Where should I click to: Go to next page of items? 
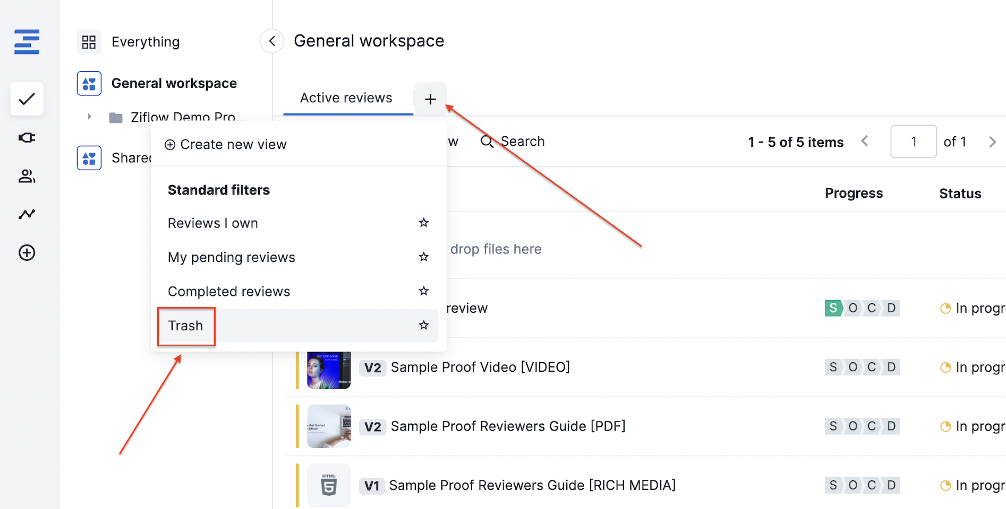coord(992,142)
